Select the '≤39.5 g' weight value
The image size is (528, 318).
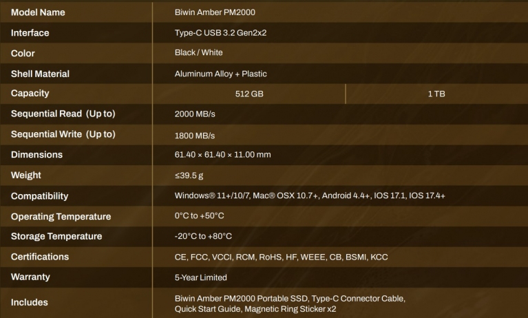pos(189,176)
